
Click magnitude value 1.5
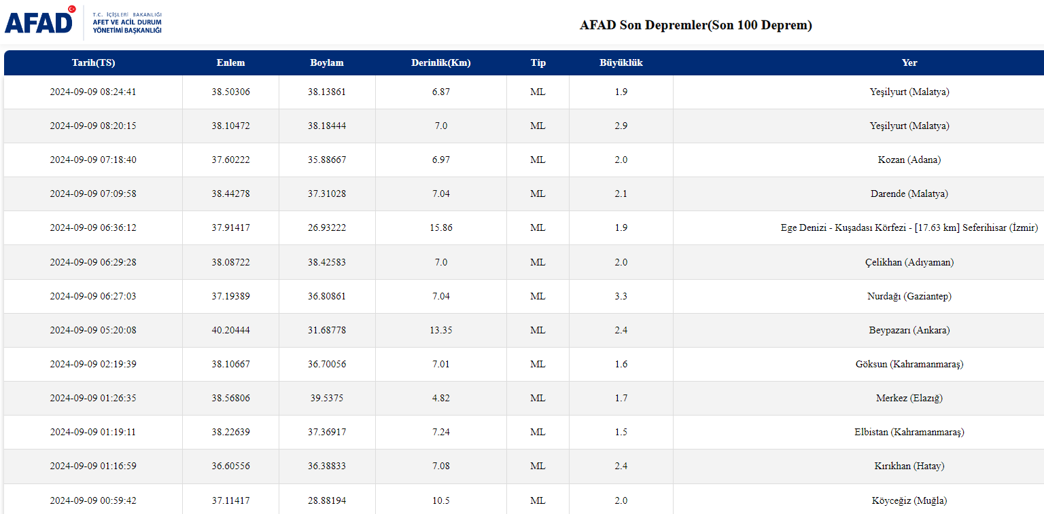point(621,432)
